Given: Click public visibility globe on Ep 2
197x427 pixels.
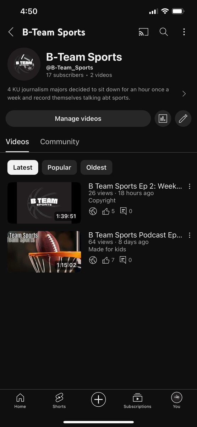Looking at the screenshot, I should tap(93, 211).
